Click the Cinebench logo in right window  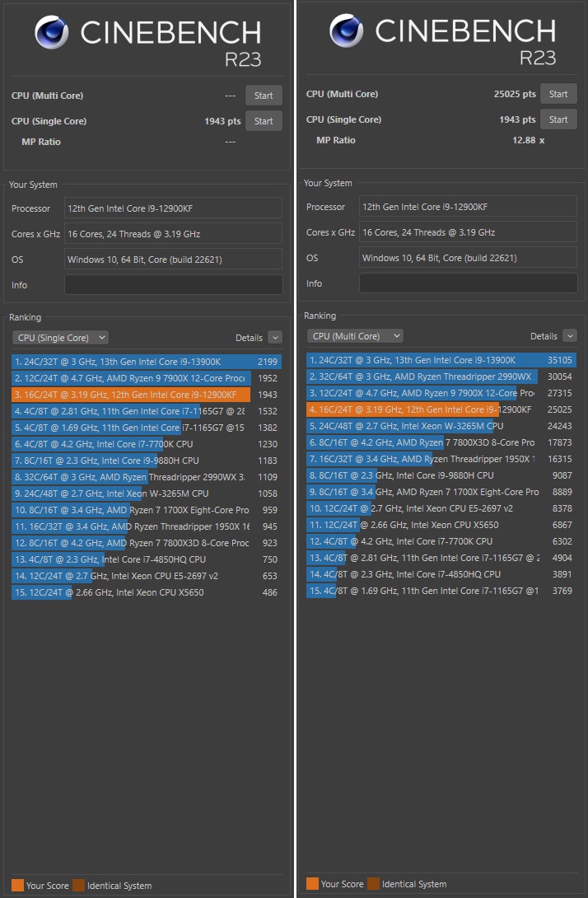(x=347, y=30)
